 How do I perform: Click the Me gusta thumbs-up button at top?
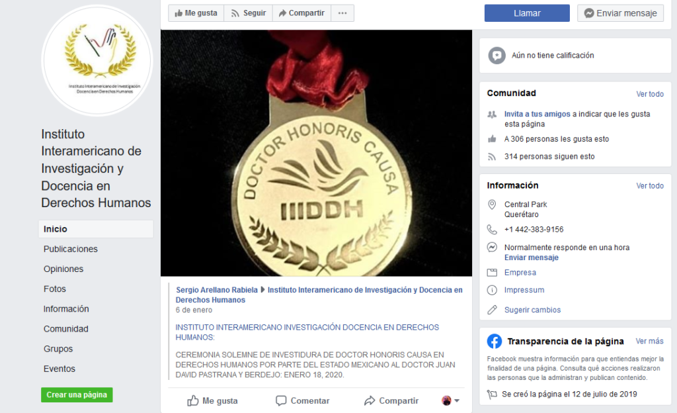point(196,13)
